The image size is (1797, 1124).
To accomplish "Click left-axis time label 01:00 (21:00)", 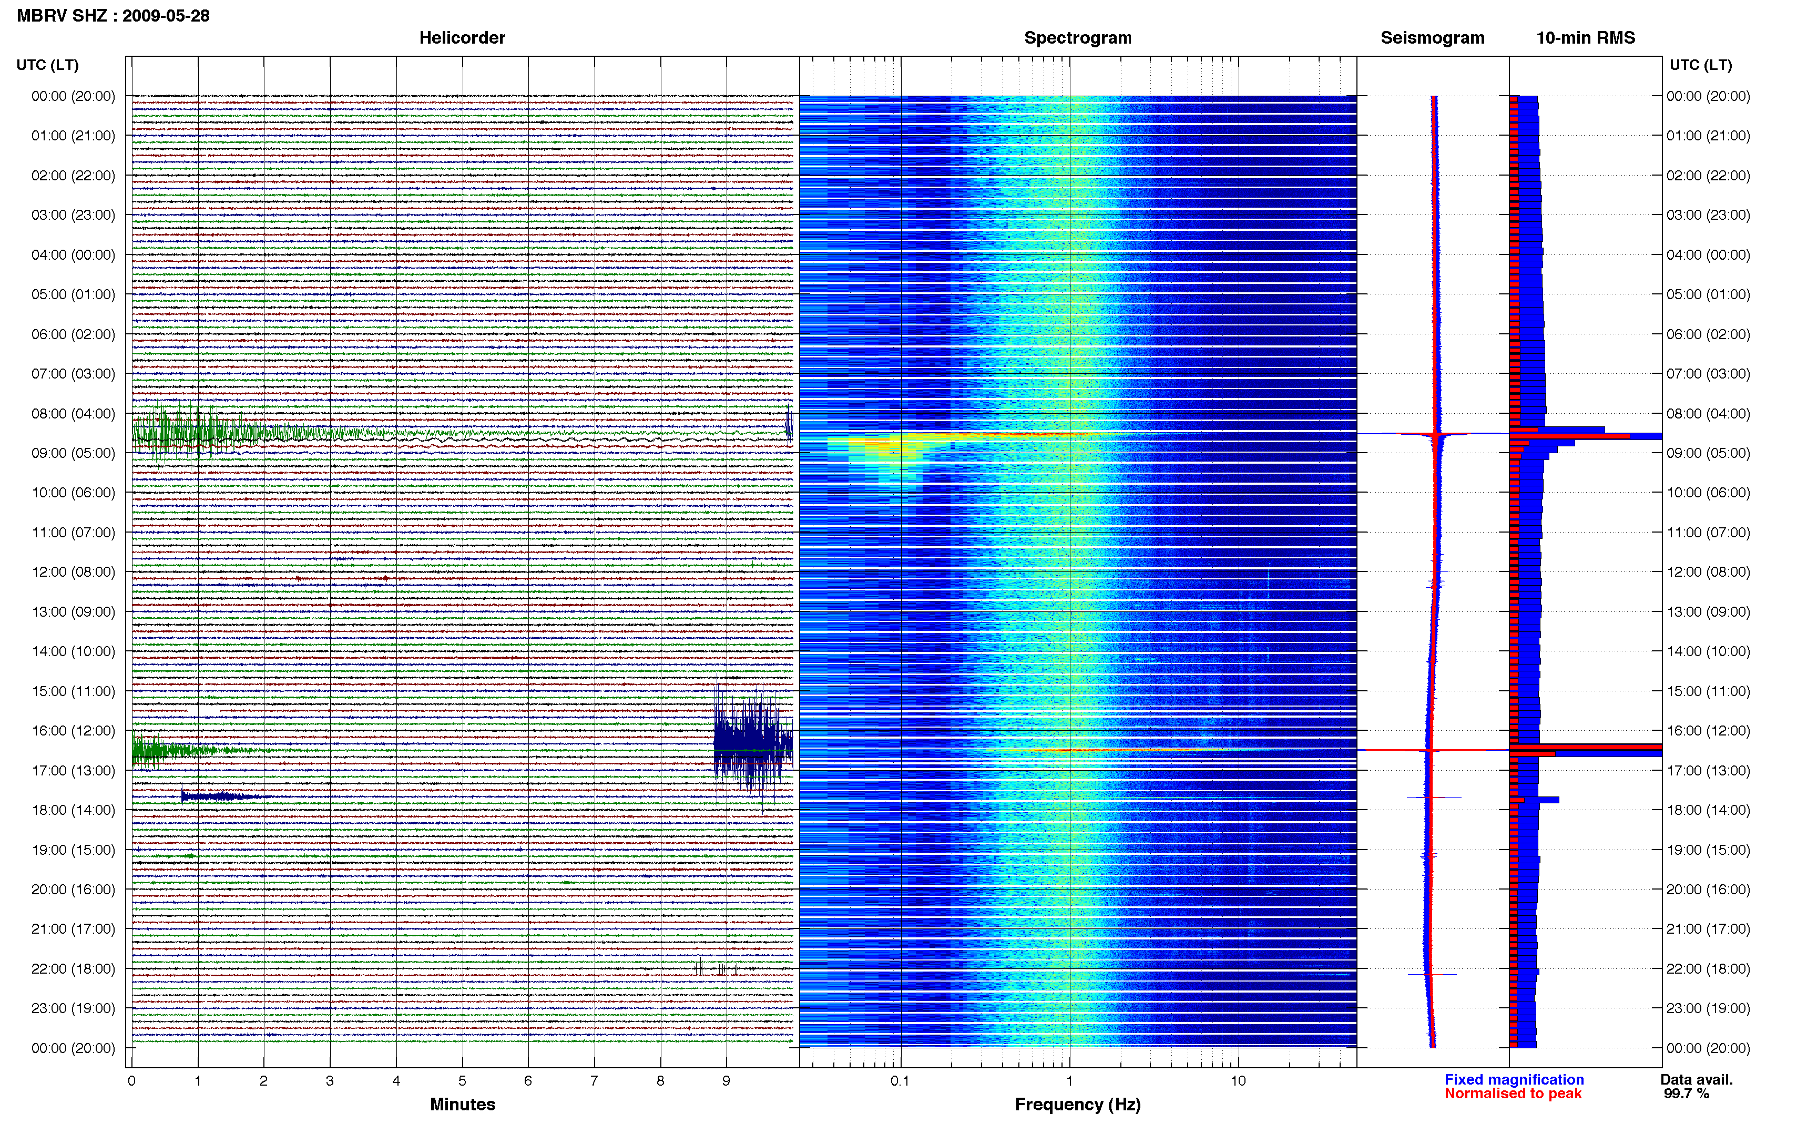I will (x=73, y=136).
